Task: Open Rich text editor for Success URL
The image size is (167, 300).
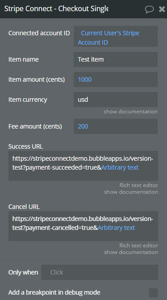Action: [139, 185]
